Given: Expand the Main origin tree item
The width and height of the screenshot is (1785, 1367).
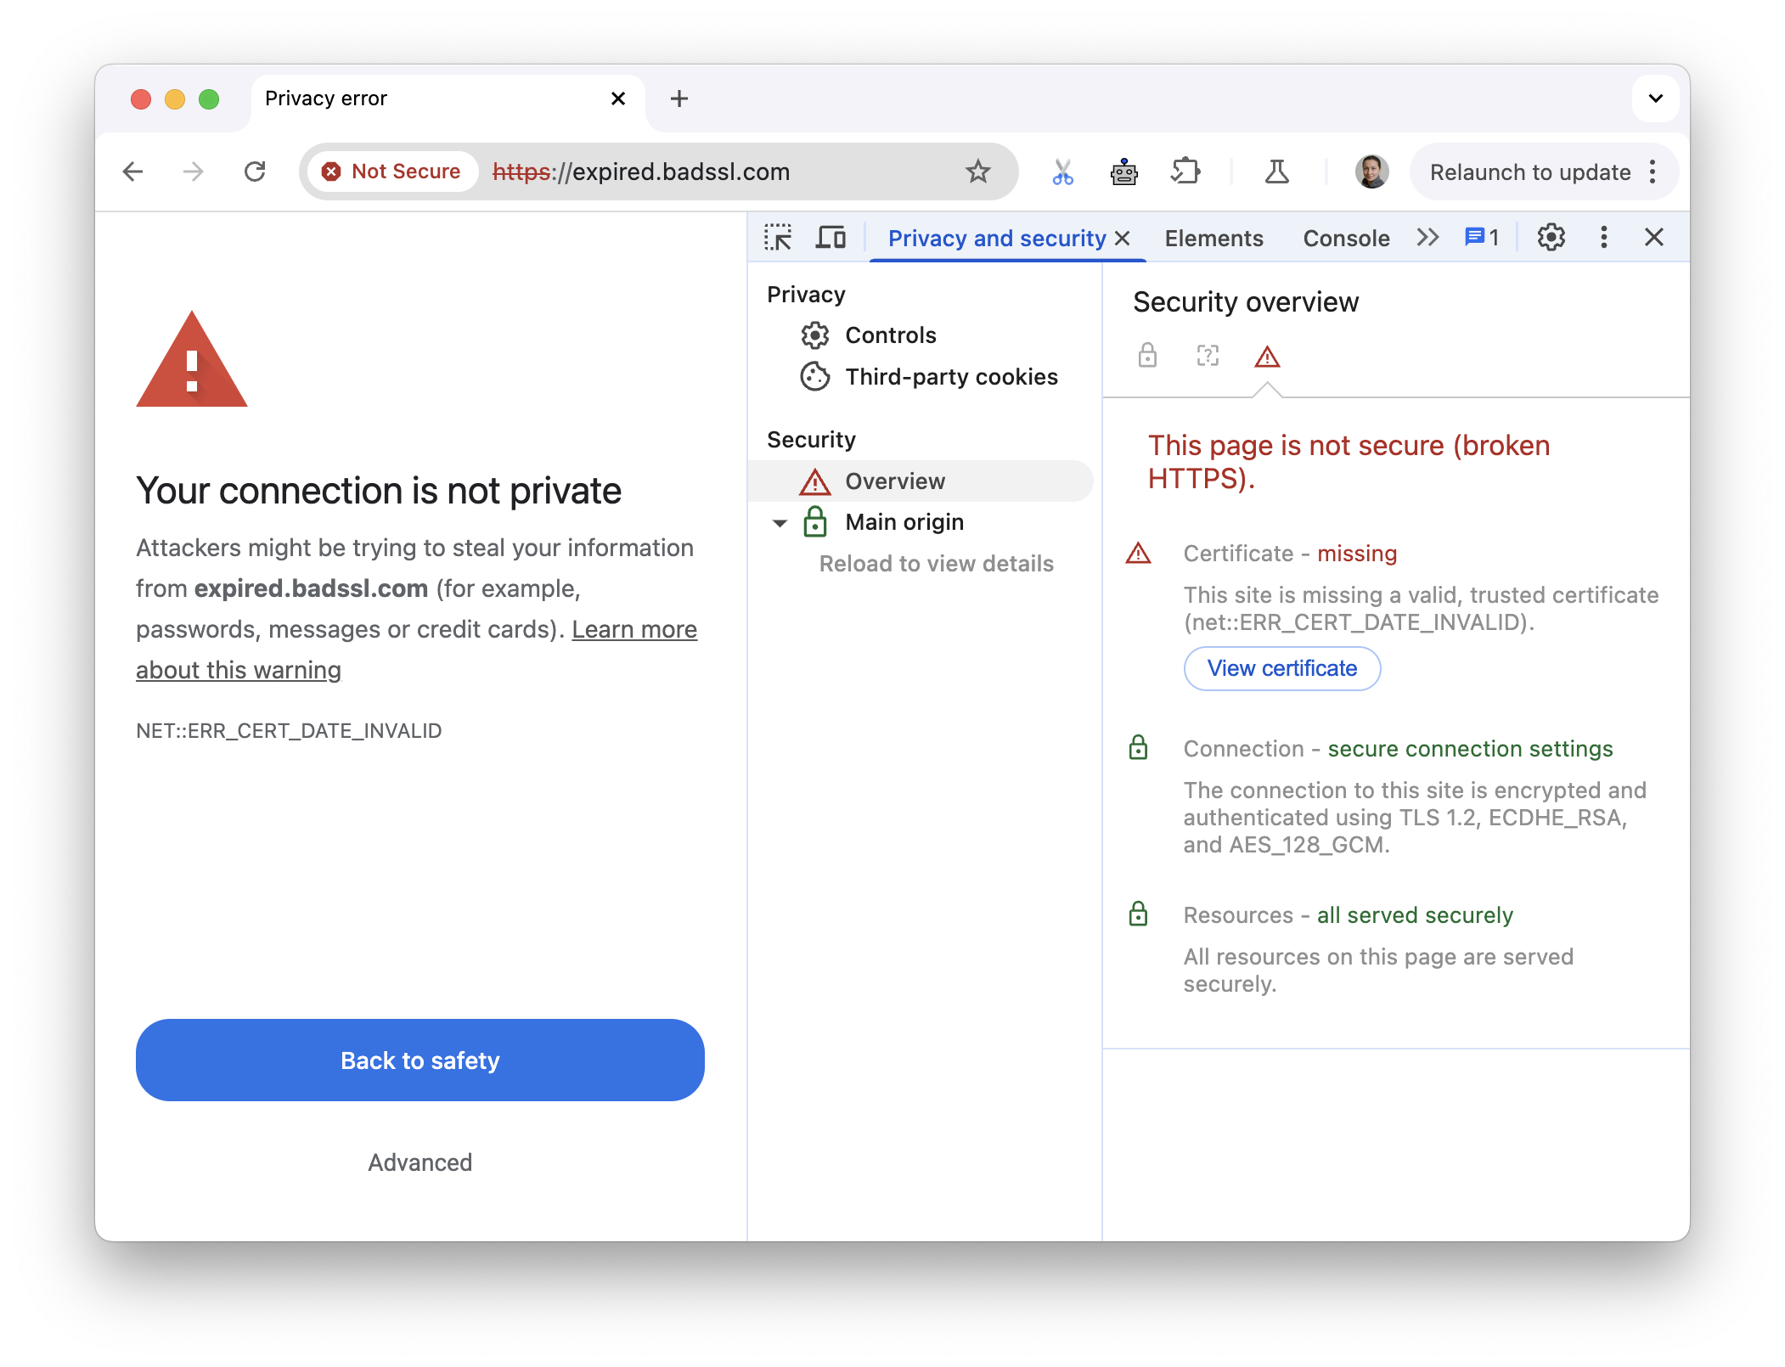Looking at the screenshot, I should tap(777, 521).
